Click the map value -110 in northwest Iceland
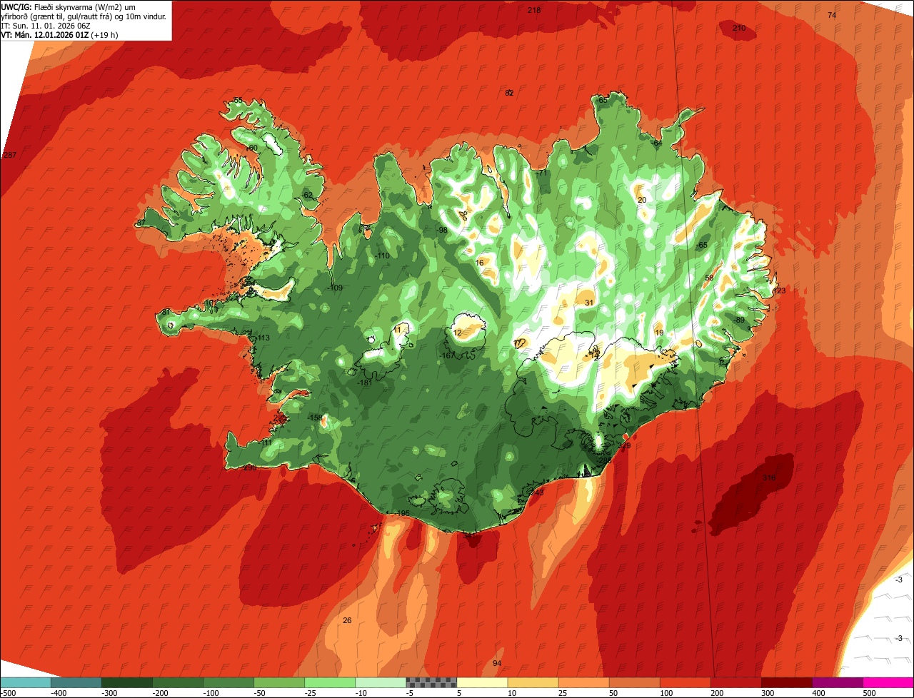The image size is (914, 698). coord(383,256)
